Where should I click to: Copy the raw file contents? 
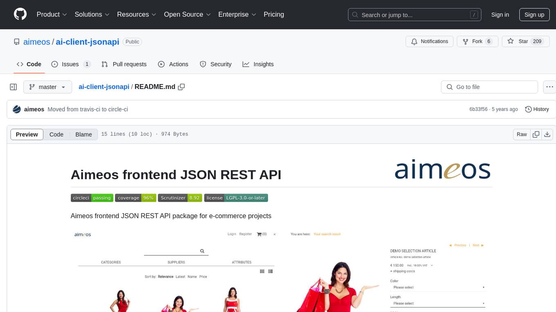tap(536, 134)
